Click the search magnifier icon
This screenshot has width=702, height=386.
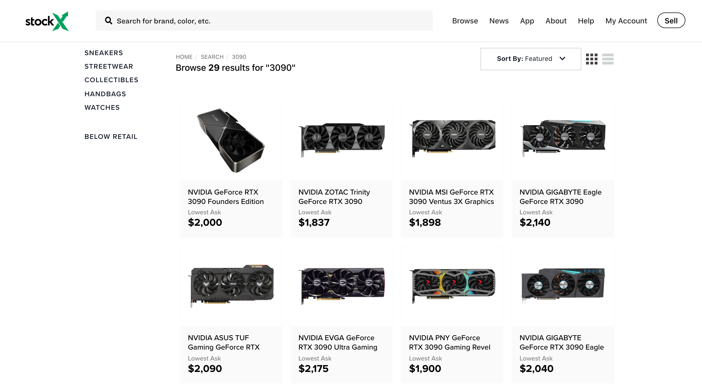tap(108, 21)
